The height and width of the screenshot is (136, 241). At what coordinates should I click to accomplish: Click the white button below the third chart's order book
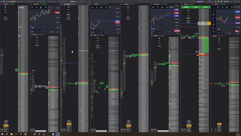(163, 131)
